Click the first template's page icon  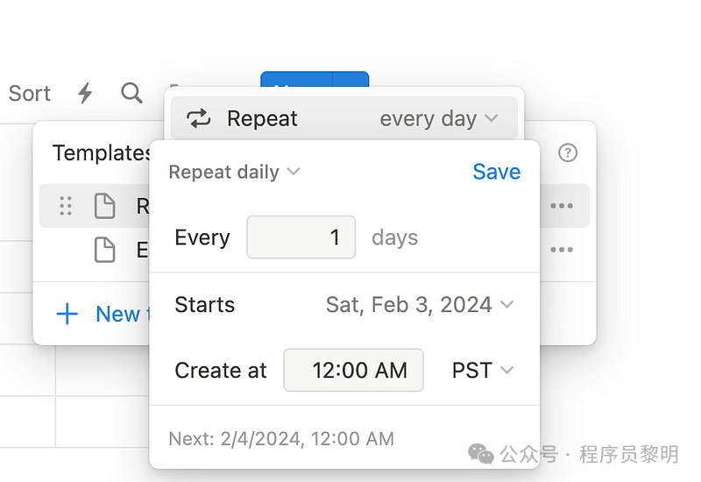point(104,206)
